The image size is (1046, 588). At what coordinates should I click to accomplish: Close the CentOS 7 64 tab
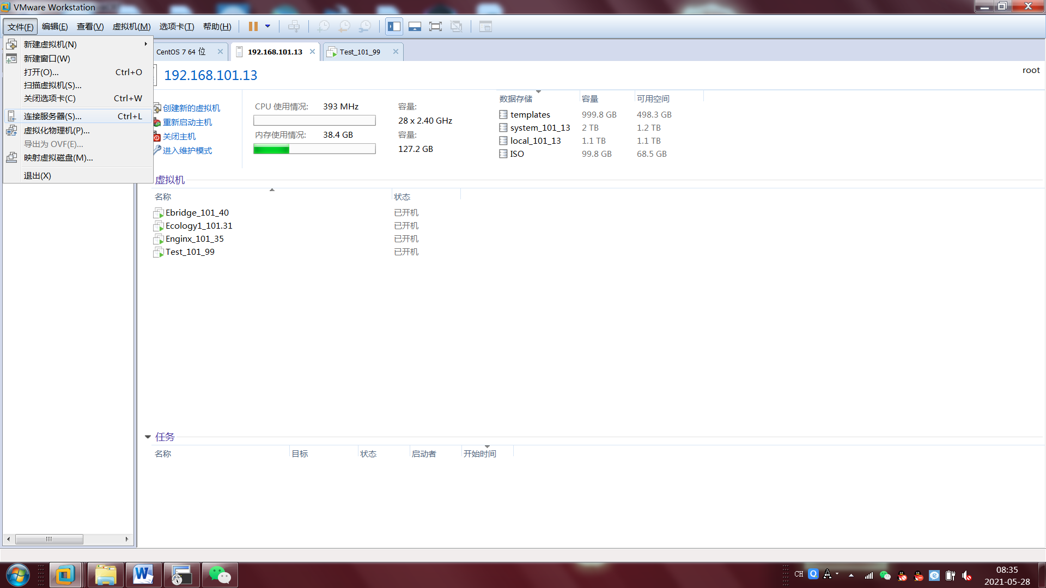(220, 52)
